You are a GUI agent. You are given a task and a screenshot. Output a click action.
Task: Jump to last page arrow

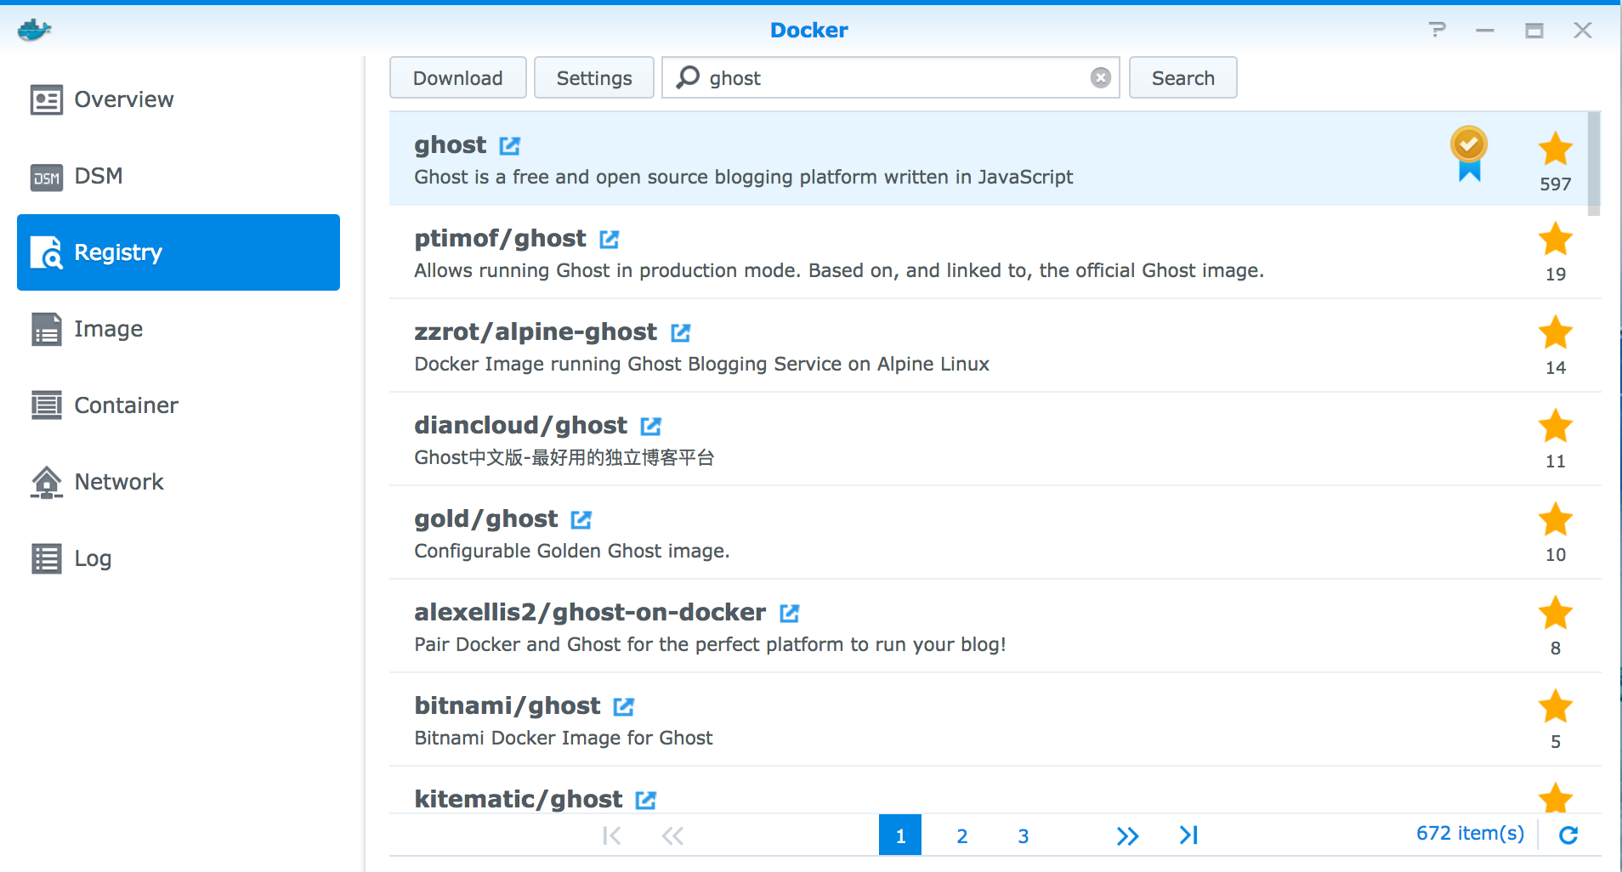click(x=1188, y=835)
